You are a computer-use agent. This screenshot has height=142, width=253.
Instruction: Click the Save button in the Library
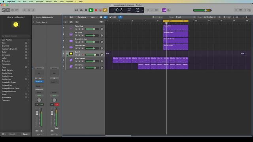[25, 134]
